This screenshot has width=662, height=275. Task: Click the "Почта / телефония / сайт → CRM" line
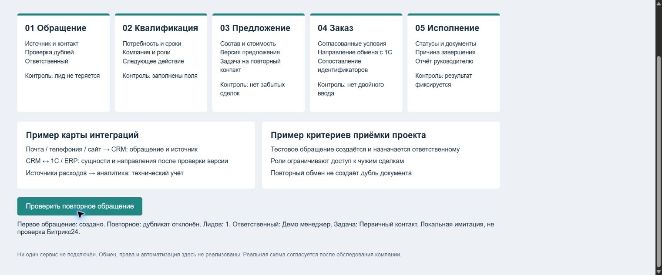(x=112, y=149)
